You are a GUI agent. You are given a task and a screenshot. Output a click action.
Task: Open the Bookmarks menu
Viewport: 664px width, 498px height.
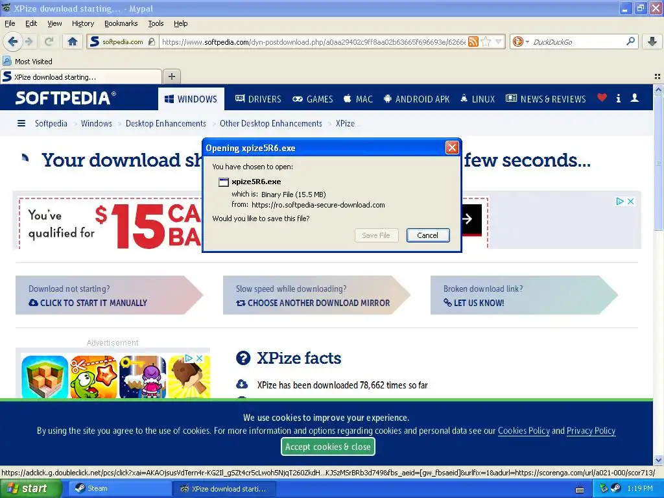(x=121, y=23)
